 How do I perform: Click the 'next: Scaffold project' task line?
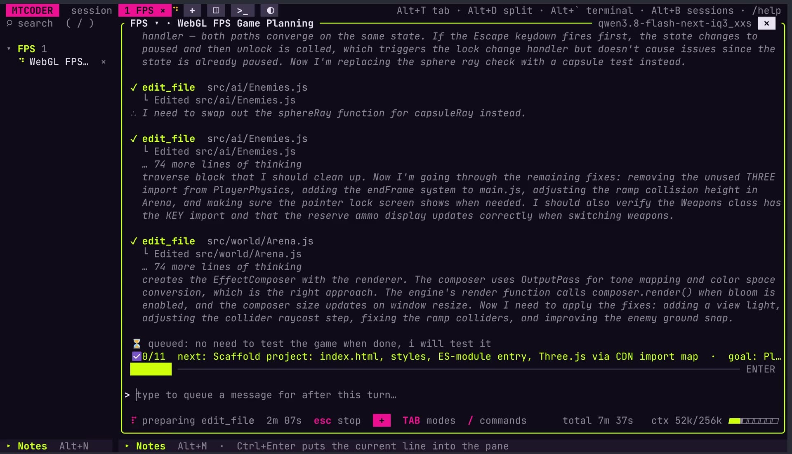[438, 356]
